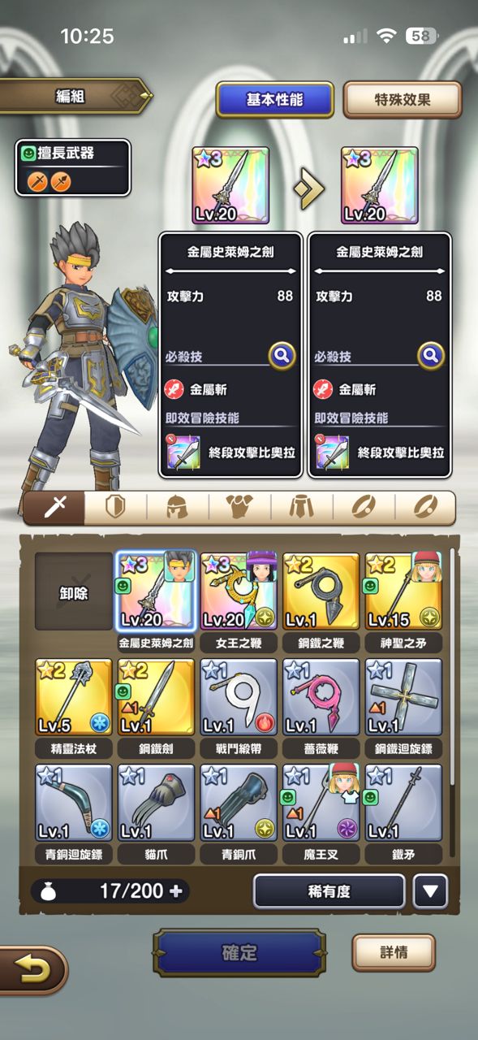Viewport: 478px width, 1040px height.
Task: Confirm selection with 確定 button
Action: 239,952
